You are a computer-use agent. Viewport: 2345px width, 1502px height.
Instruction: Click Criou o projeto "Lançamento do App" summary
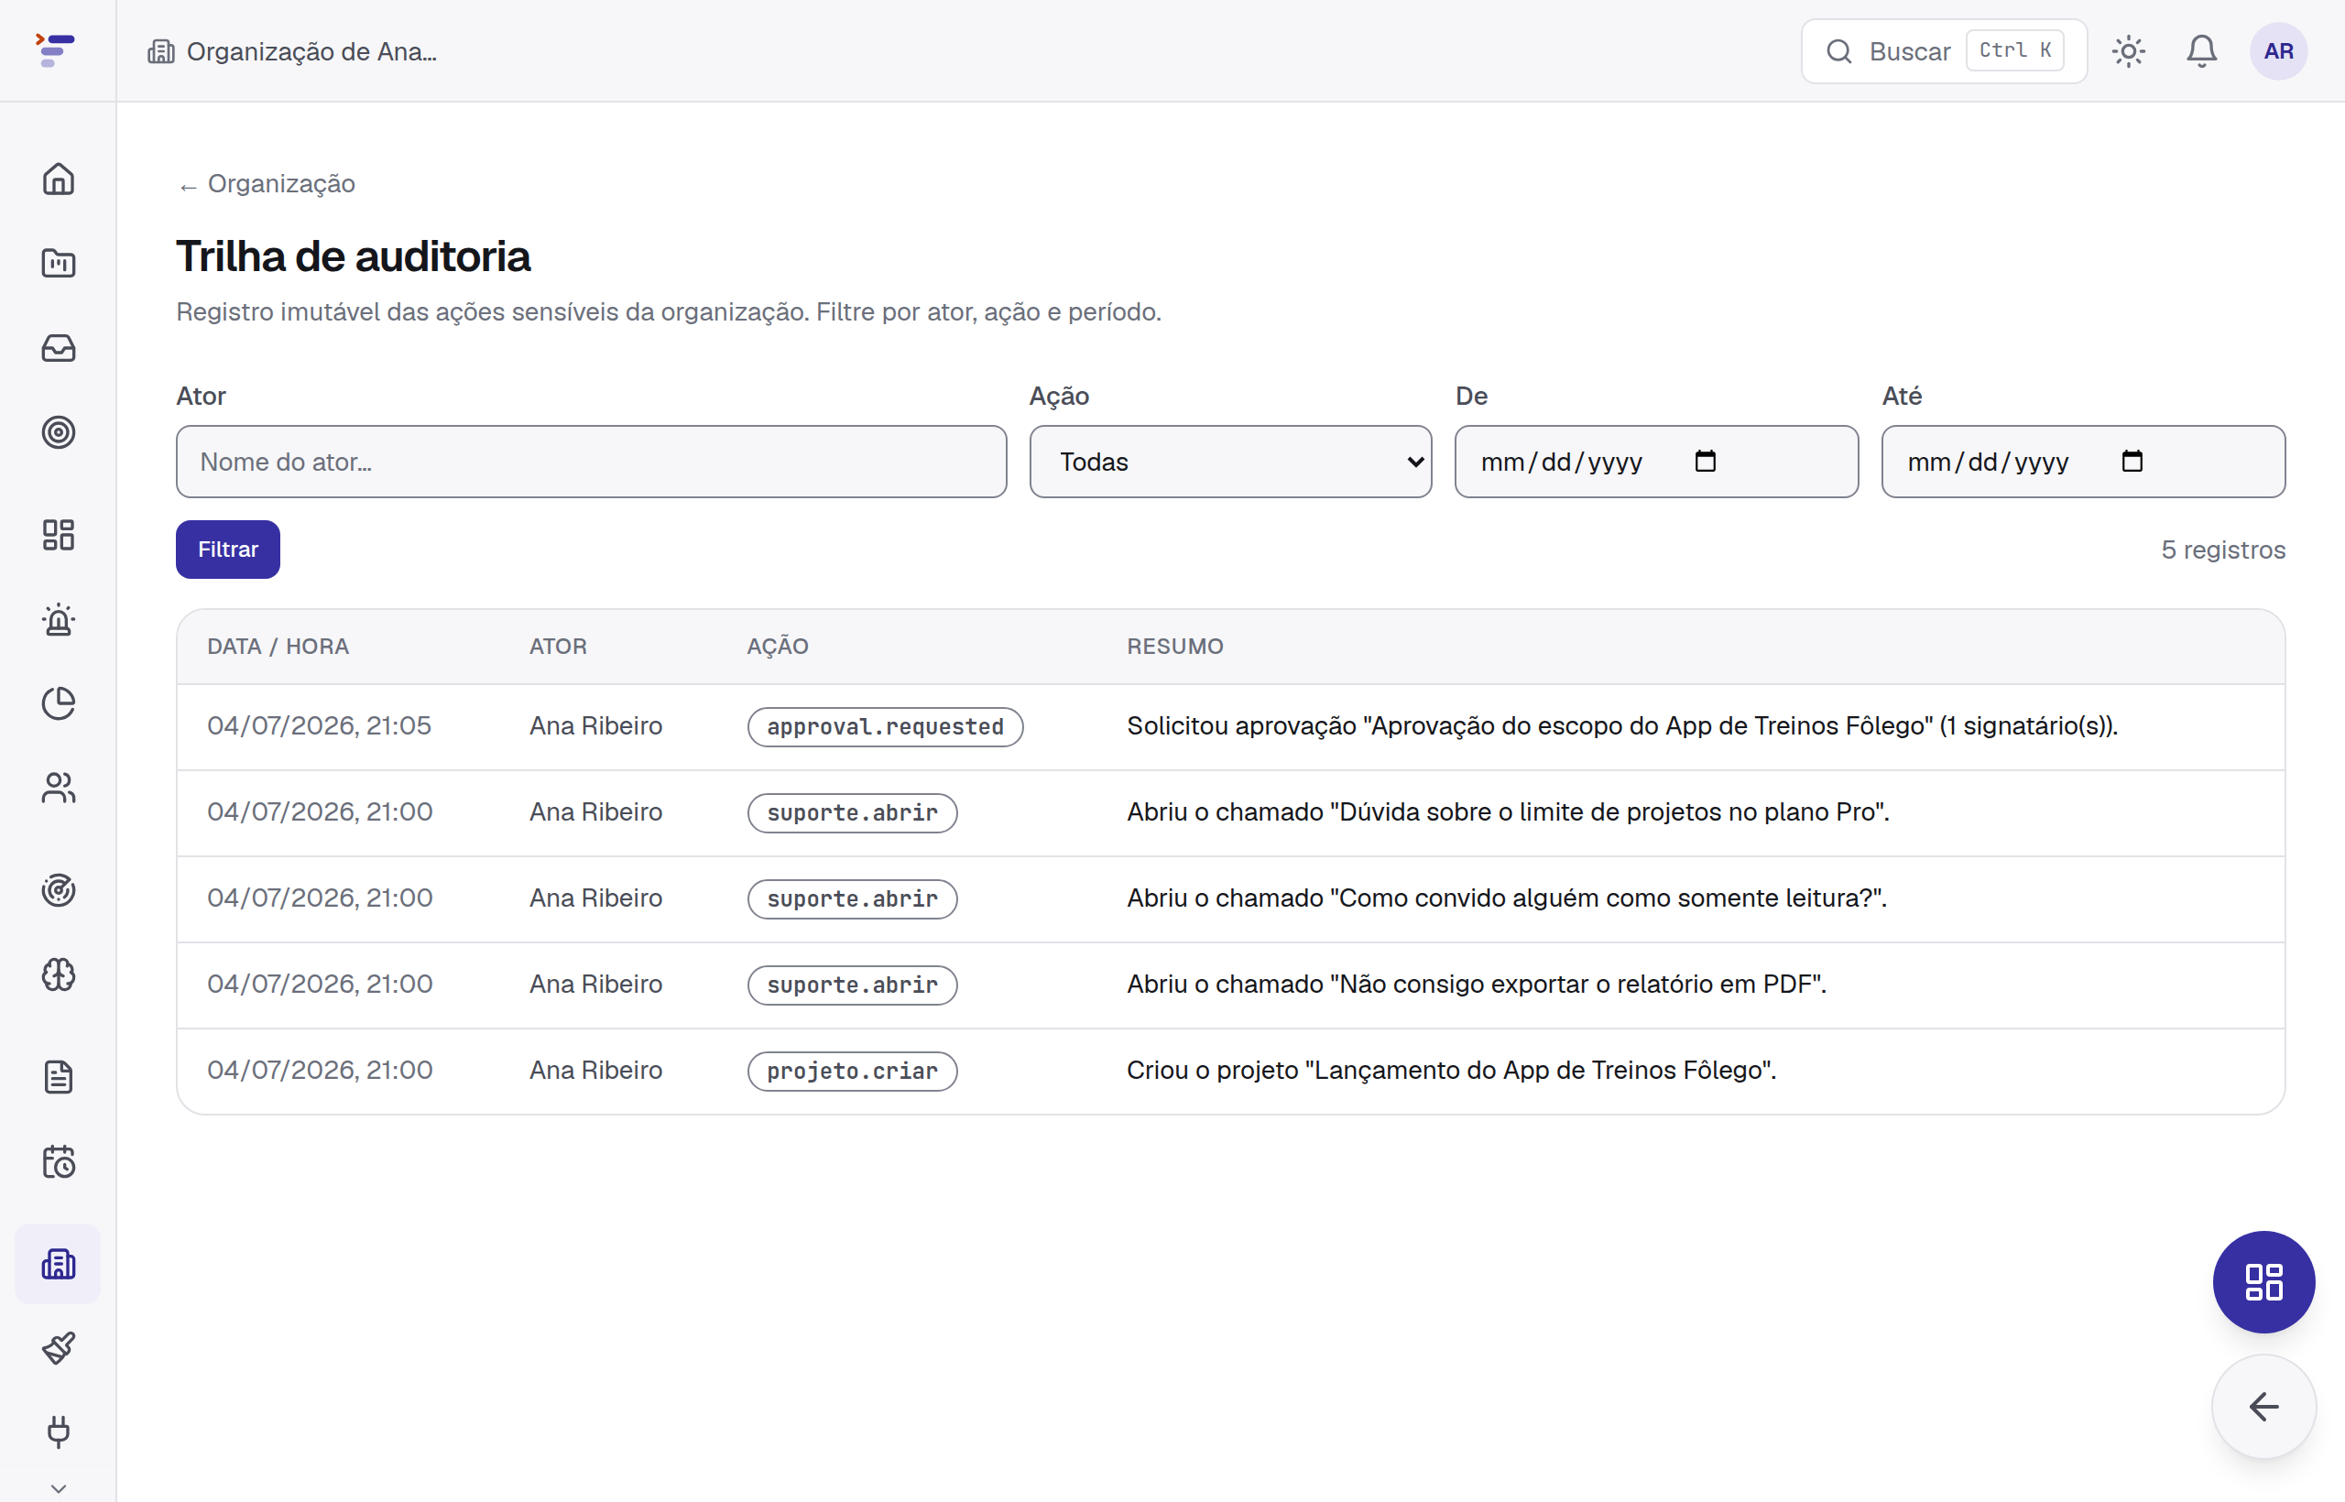[1452, 1070]
